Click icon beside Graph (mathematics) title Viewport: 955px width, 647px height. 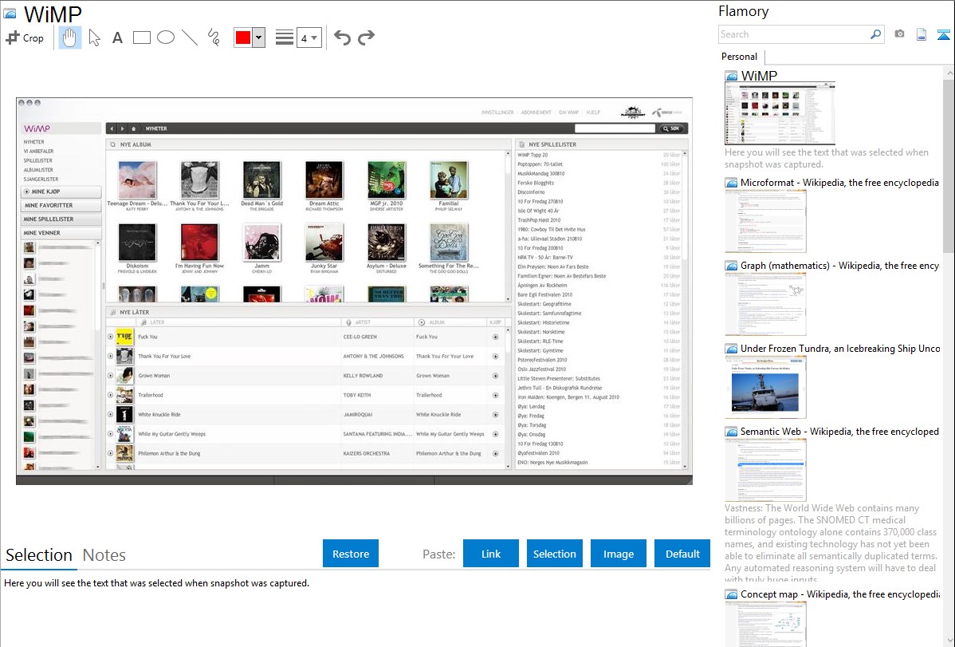pos(731,266)
